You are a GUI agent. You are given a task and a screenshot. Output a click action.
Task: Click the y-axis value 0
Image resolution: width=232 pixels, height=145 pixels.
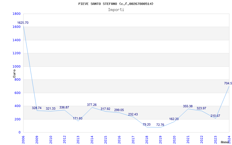pos(19,133)
